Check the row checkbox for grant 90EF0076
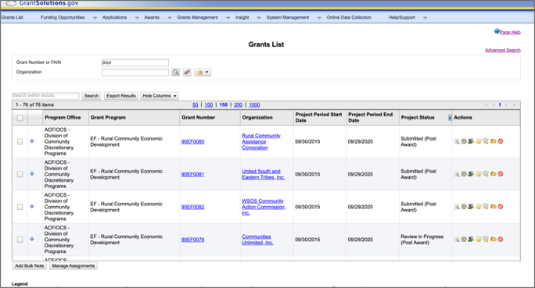 (x=20, y=240)
